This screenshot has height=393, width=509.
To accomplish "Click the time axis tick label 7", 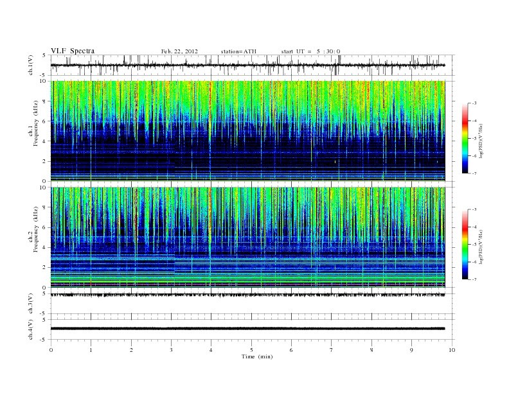I will click(332, 350).
